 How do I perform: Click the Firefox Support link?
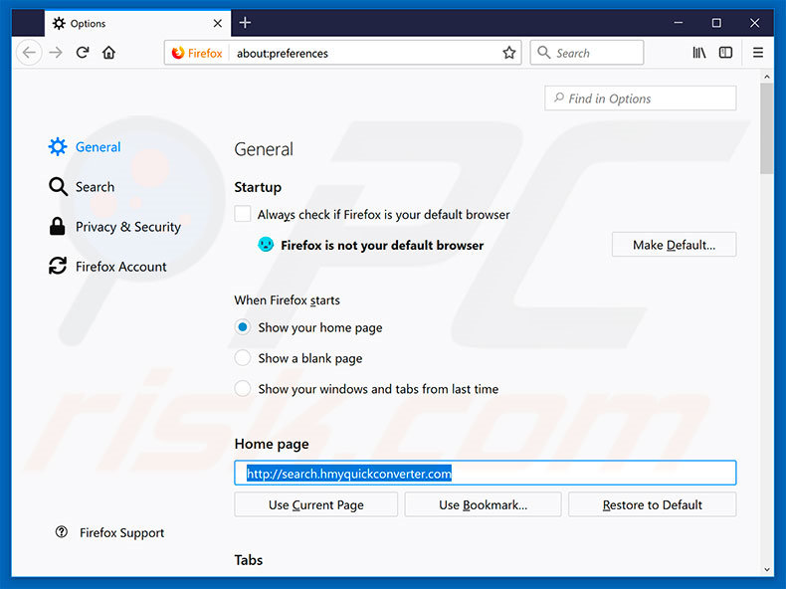121,533
